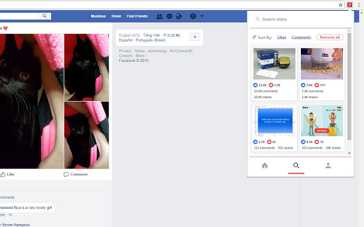This screenshot has height=227, width=364.
Task: Open the Messenger icon in Facebook bar
Action: tap(169, 16)
